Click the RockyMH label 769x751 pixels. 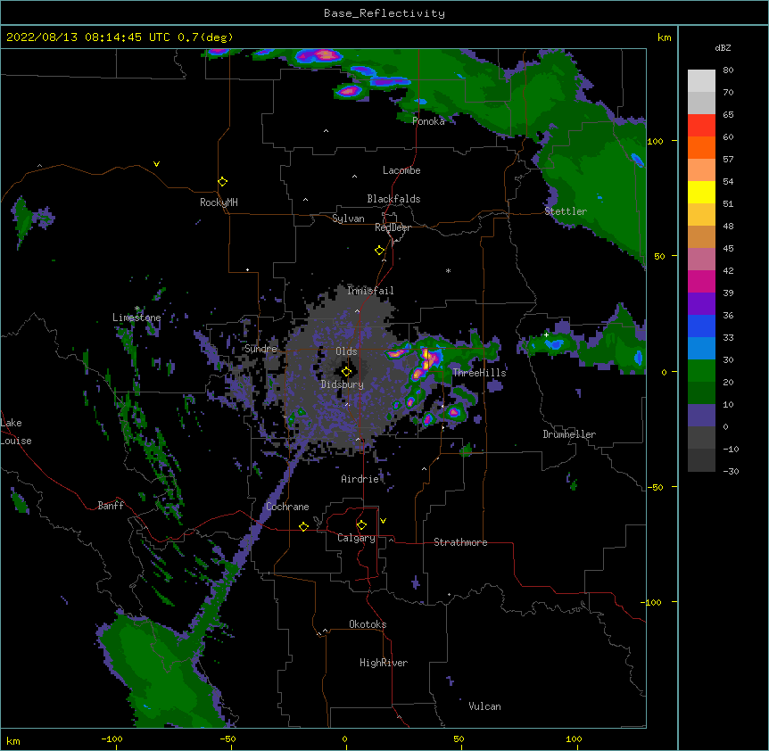click(x=219, y=202)
